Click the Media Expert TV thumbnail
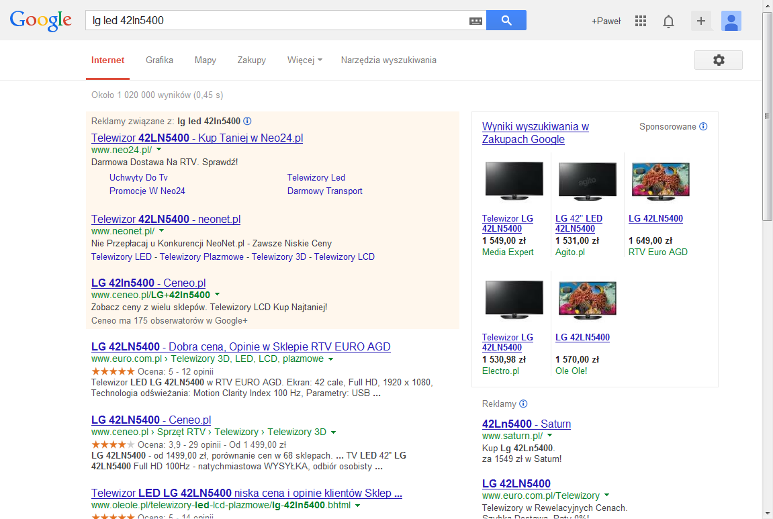 tap(514, 181)
